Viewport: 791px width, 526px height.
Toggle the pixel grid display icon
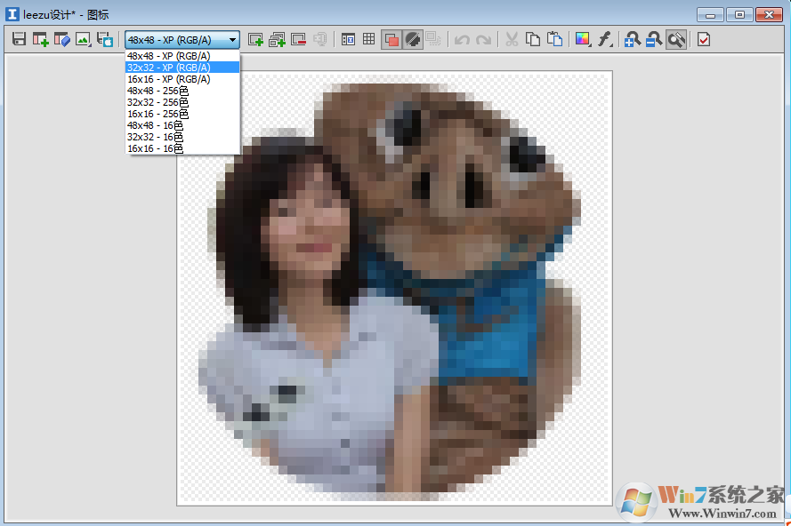tap(368, 39)
